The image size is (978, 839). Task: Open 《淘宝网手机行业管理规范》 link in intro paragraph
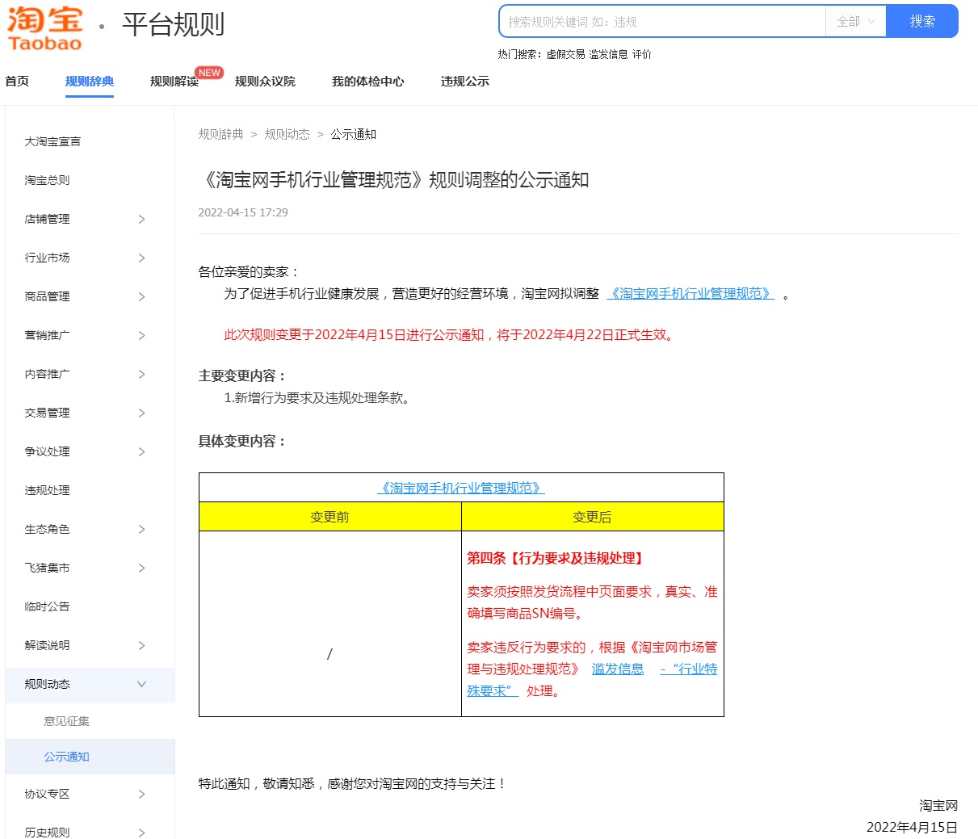point(690,294)
